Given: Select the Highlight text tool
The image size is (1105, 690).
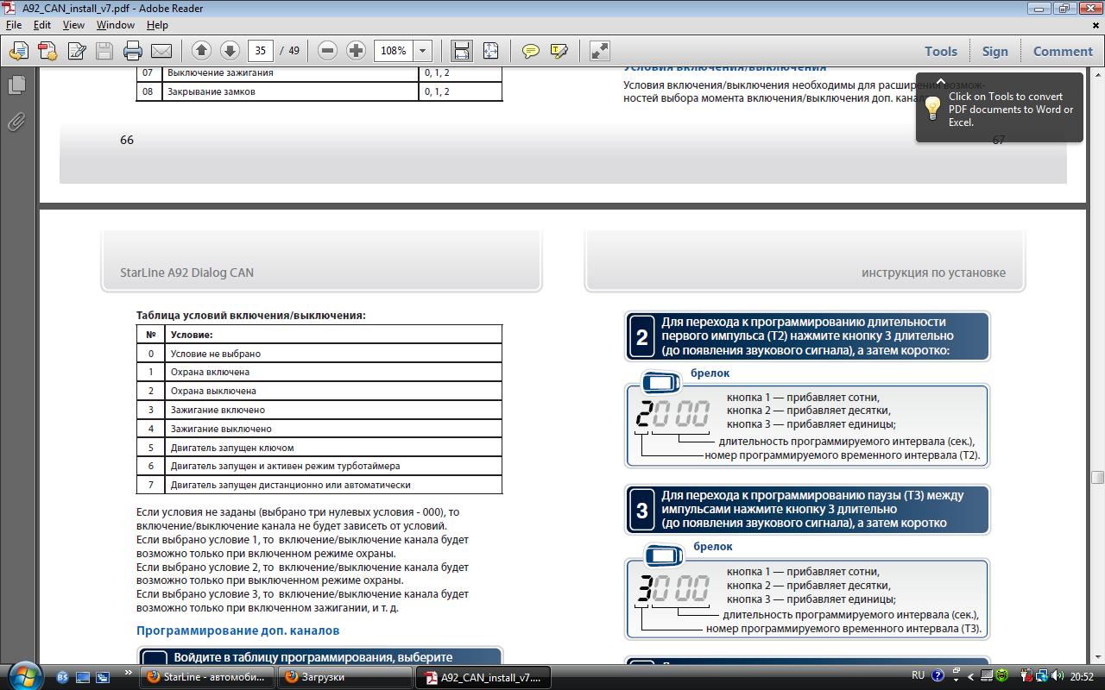Looking at the screenshot, I should pos(559,51).
